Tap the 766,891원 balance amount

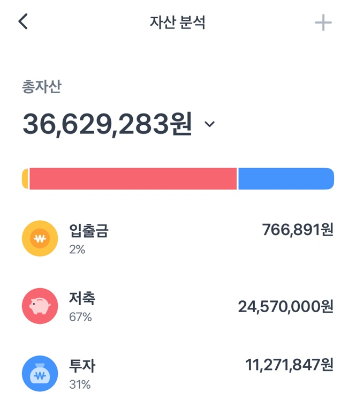(x=298, y=230)
